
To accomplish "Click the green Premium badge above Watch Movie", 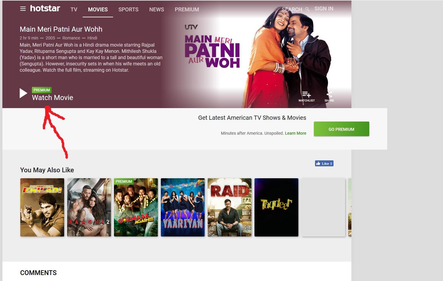I will pos(42,90).
